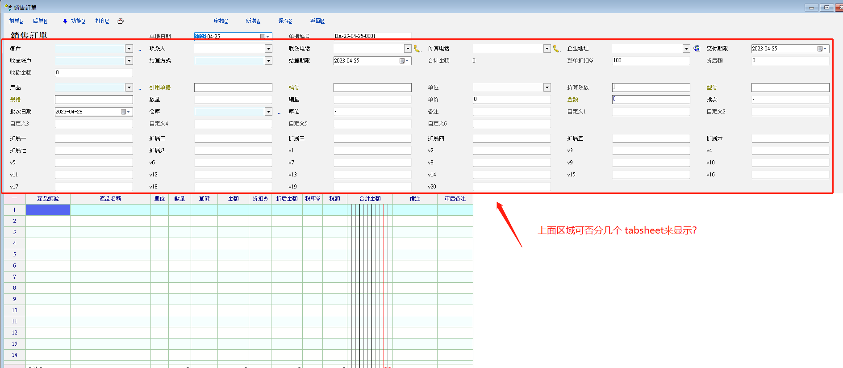Image resolution: width=843 pixels, height=368 pixels.
Task: Open the 仓库 dropdown list
Action: (x=268, y=112)
